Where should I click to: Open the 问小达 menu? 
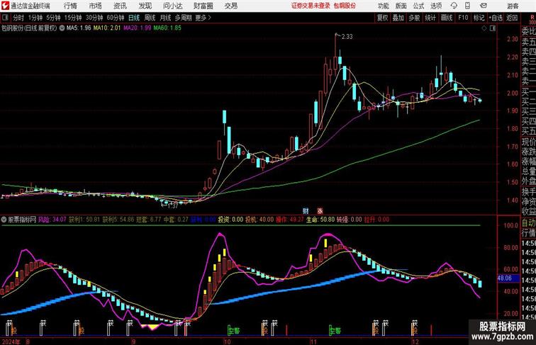[172, 6]
